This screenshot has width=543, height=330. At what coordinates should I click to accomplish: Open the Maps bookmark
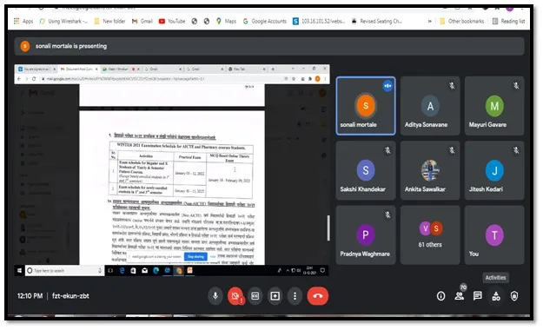click(x=226, y=21)
